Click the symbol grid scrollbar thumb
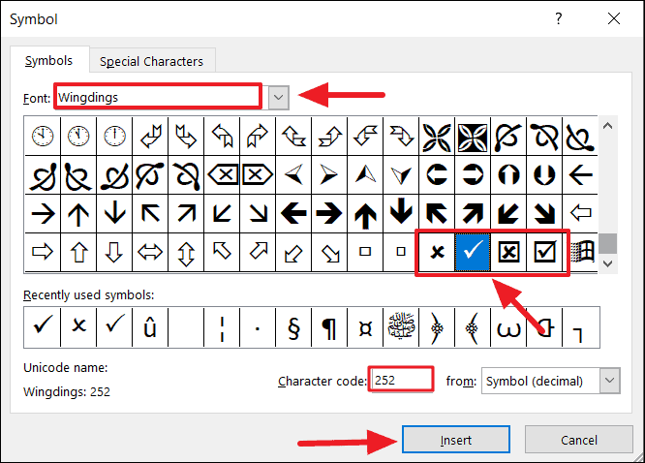Viewport: 645px width, 463px height. [608, 244]
